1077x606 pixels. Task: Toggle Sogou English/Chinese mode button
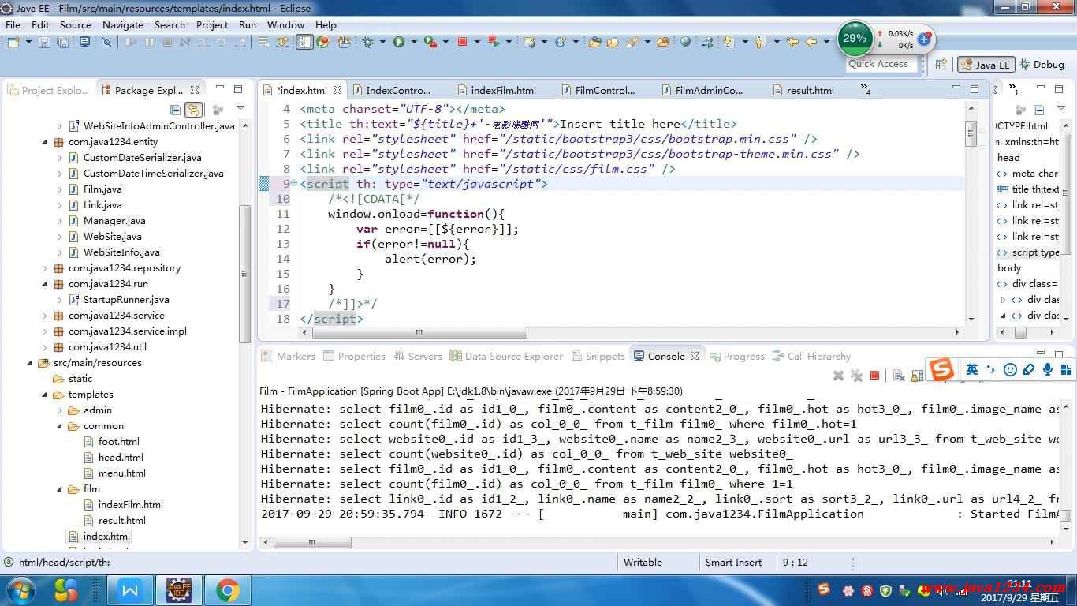click(971, 369)
